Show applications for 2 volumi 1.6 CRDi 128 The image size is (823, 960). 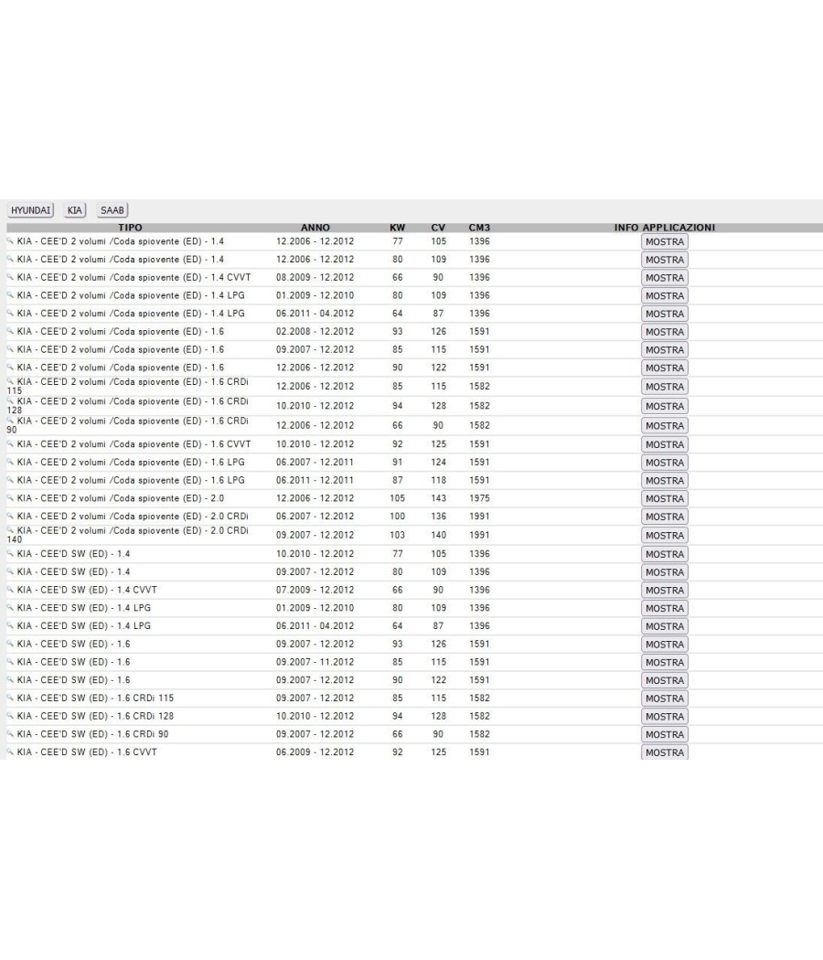coord(665,407)
